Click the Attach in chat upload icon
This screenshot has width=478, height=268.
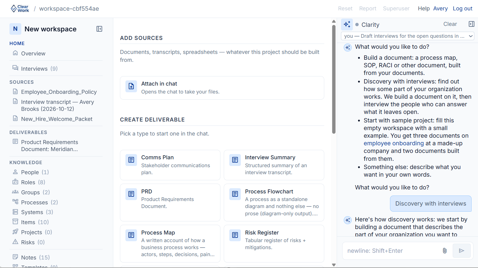131,86
